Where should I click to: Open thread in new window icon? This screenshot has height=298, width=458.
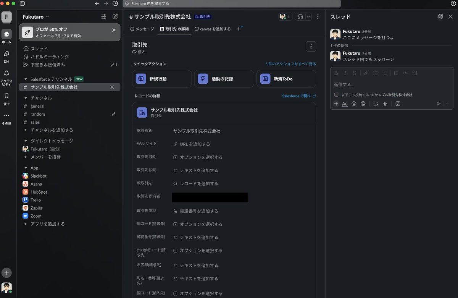[440, 17]
